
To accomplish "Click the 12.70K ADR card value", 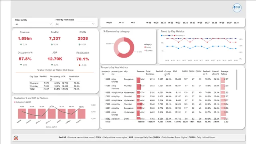I will pos(55,59).
